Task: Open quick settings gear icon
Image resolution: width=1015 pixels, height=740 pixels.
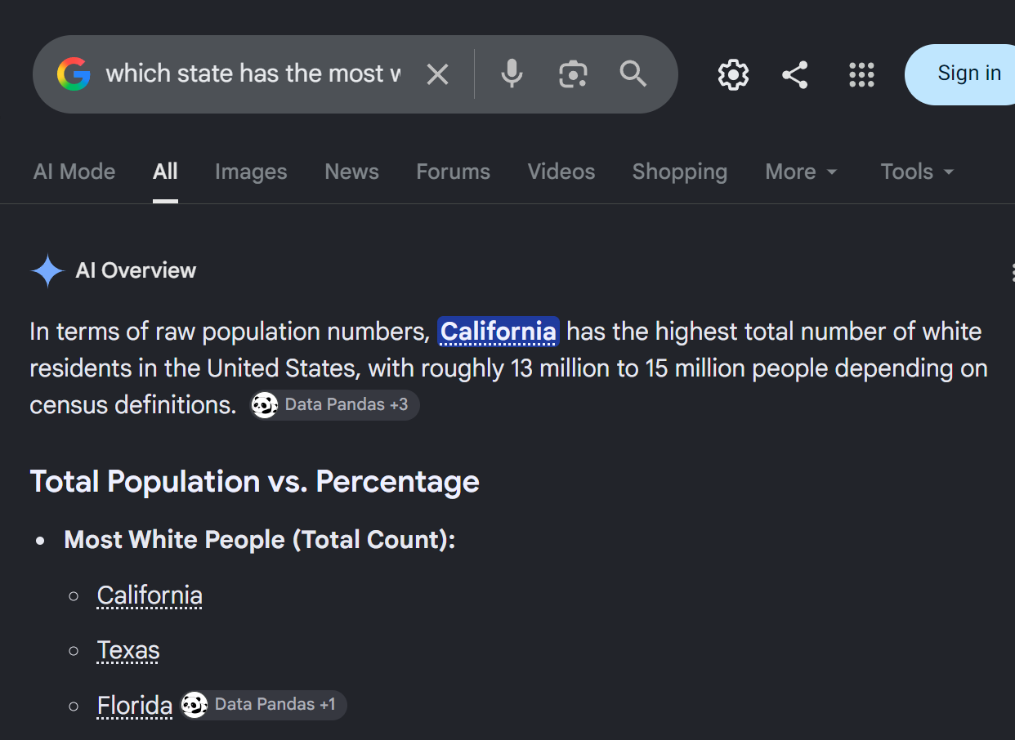Action: point(733,74)
